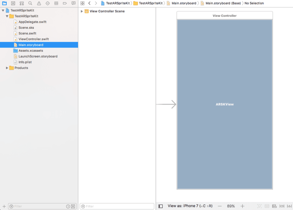Select ViewController.swift in the navigator
The image size is (293, 210).
(x=33, y=39)
